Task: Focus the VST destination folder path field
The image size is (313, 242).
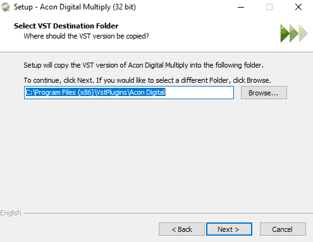Action: click(x=129, y=92)
